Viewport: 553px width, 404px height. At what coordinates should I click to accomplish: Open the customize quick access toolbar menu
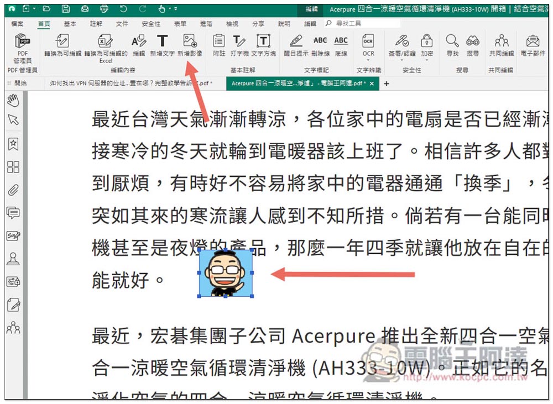pyautogui.click(x=176, y=8)
